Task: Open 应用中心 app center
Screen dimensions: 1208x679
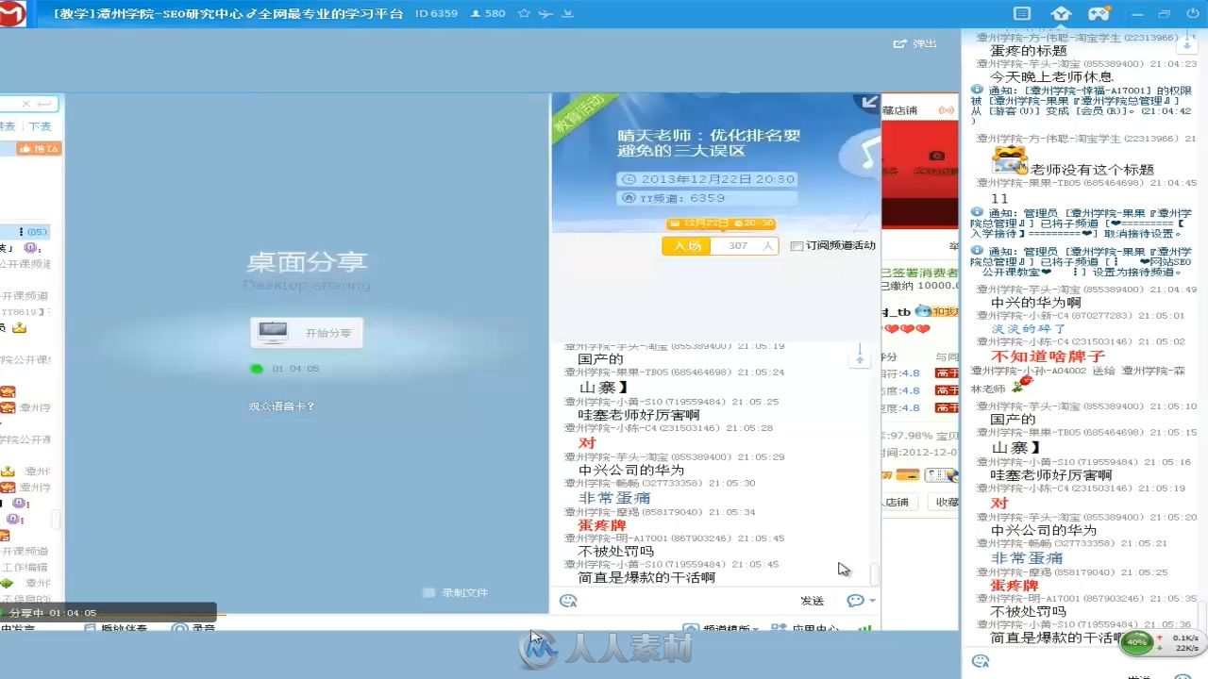Action: coord(805,628)
